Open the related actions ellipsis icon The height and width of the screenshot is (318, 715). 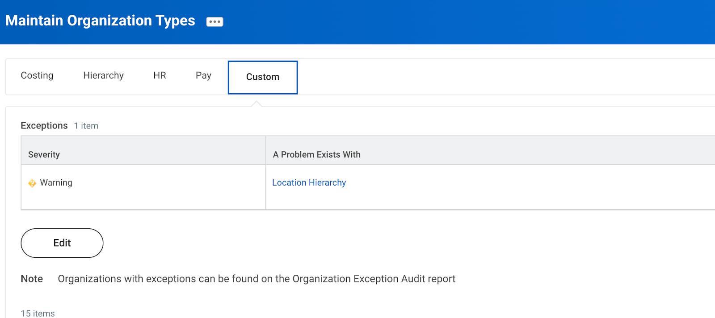[x=214, y=21]
